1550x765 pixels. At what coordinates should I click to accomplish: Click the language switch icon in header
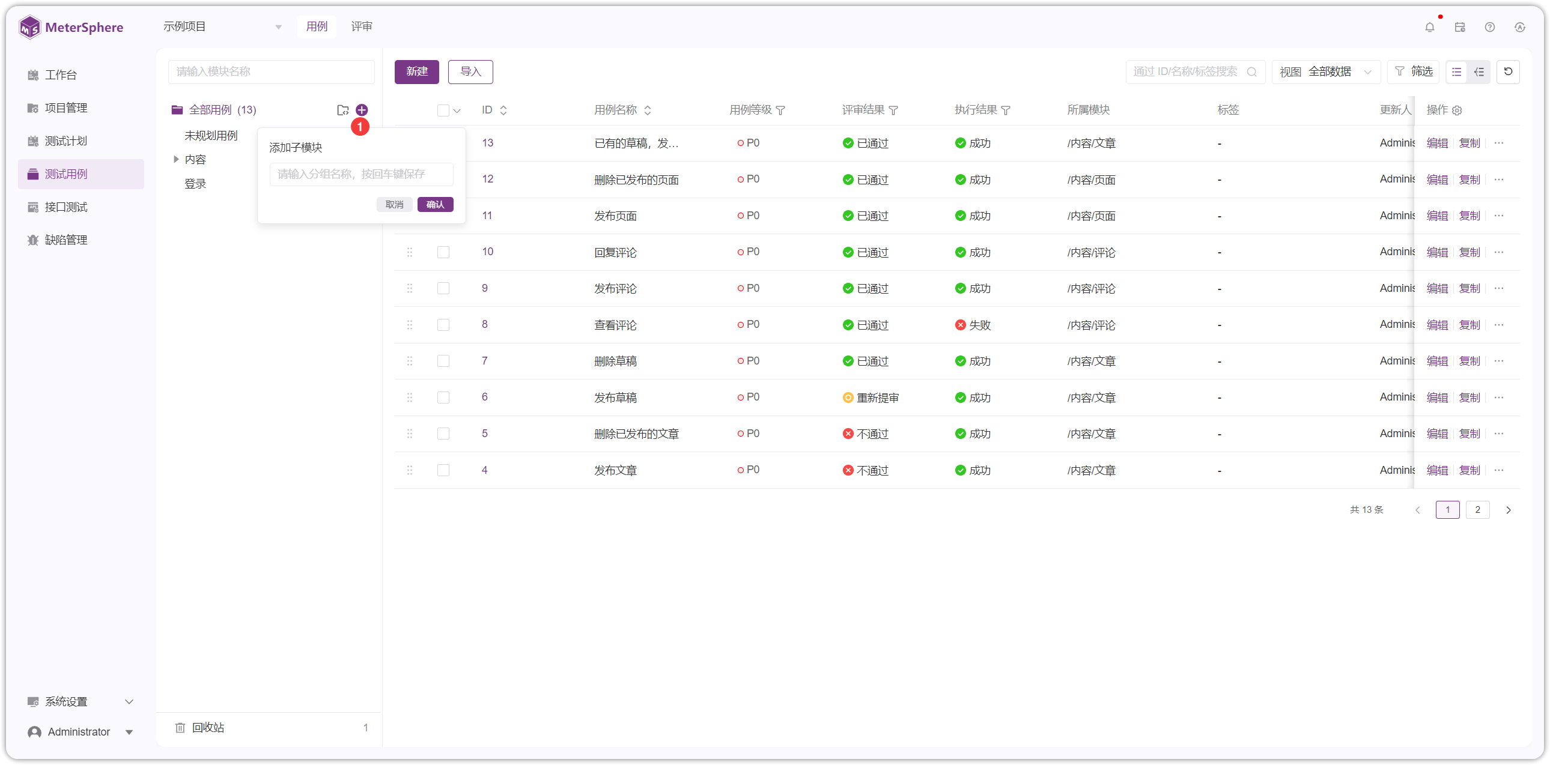(1520, 27)
